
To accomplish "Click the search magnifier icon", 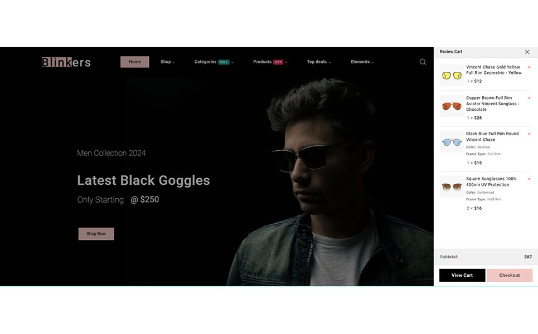I will (x=423, y=62).
